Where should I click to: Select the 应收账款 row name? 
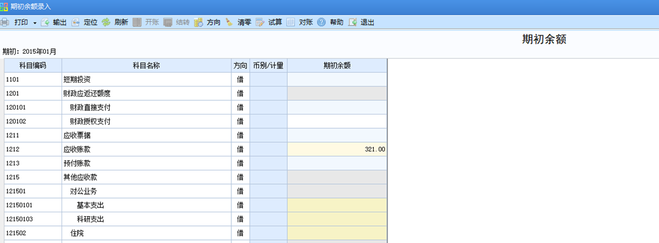77,149
